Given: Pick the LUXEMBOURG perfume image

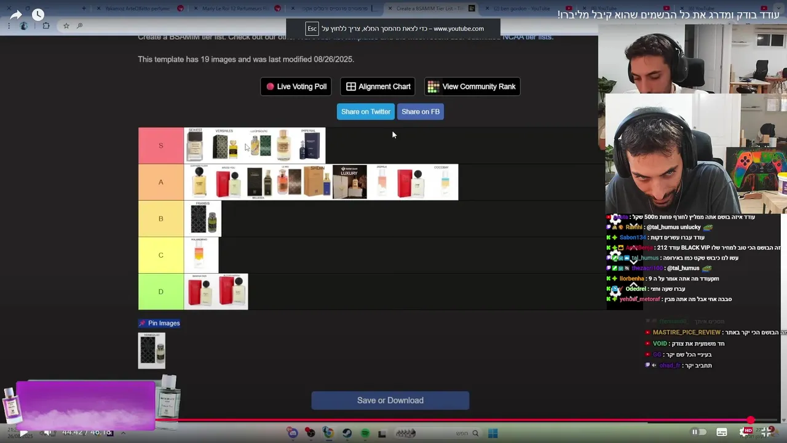Looking at the screenshot, I should (x=259, y=145).
